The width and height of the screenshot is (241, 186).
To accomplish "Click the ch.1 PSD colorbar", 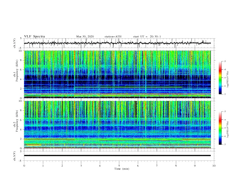I will point(220,78).
